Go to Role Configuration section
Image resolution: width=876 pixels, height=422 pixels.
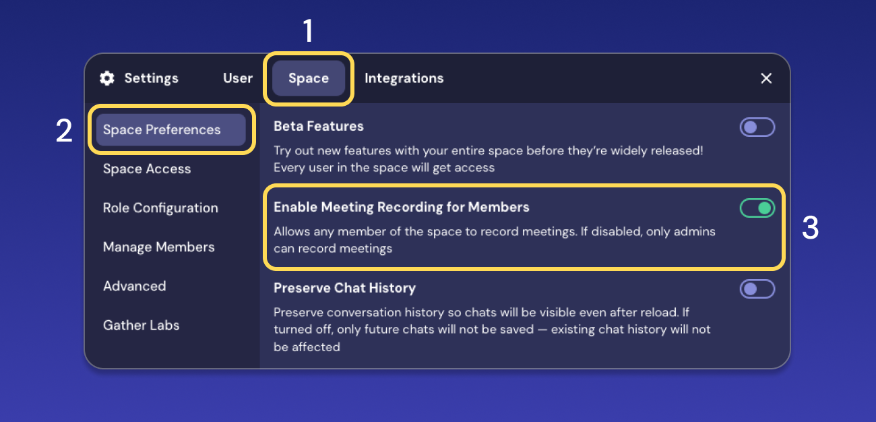pos(160,208)
